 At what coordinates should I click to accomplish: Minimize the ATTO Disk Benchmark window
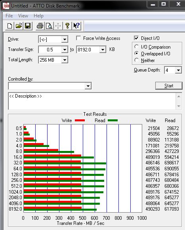(x=153, y=4)
